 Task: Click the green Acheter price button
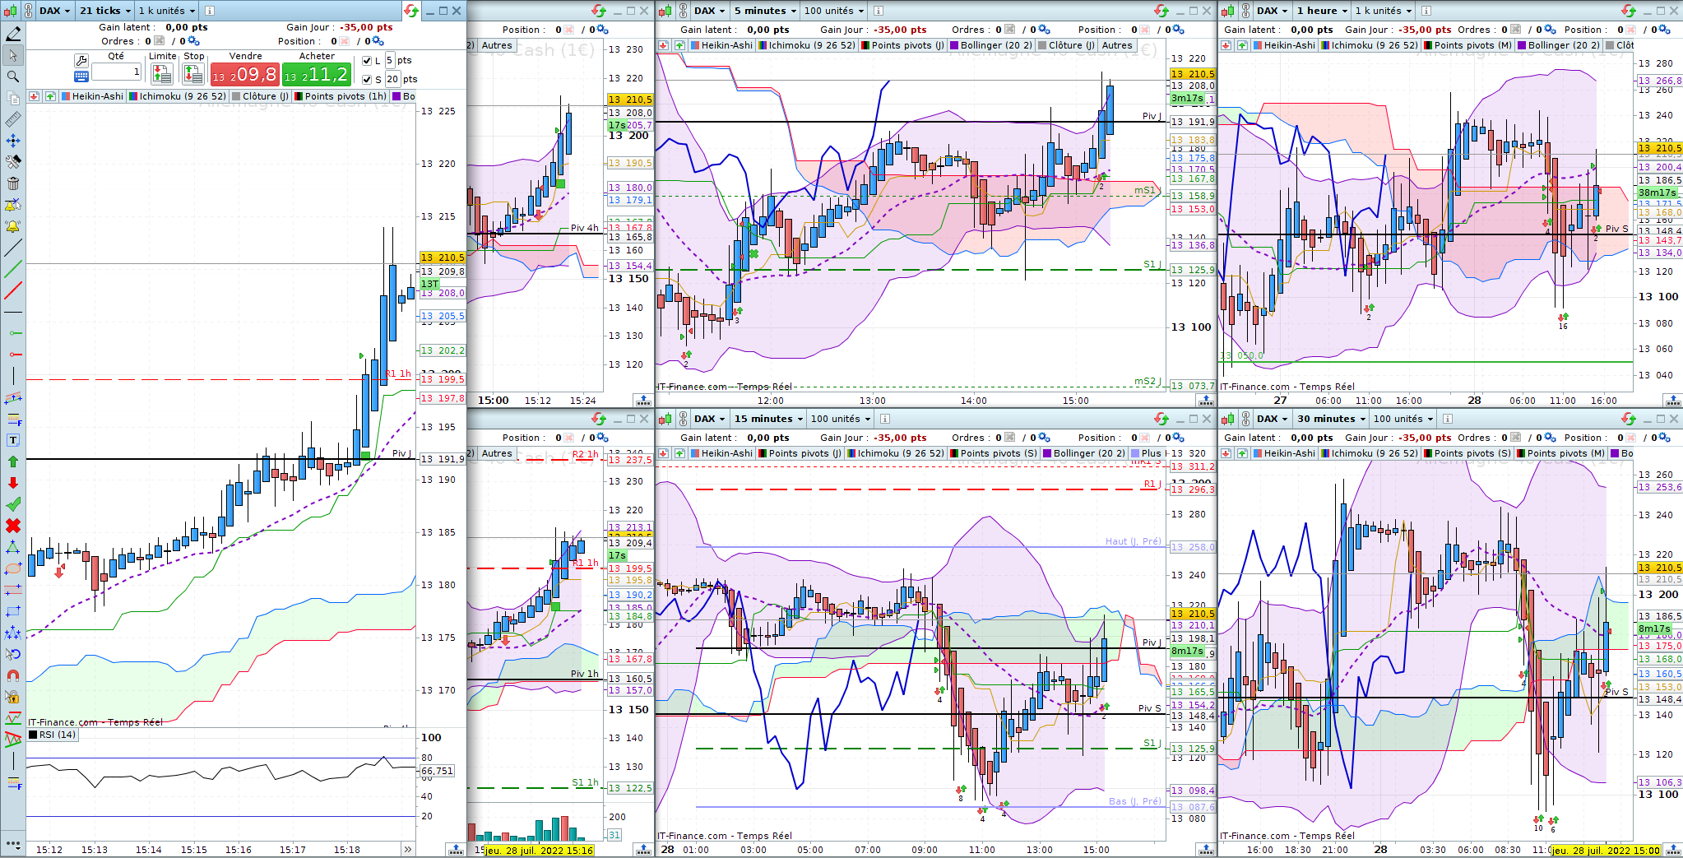click(317, 75)
